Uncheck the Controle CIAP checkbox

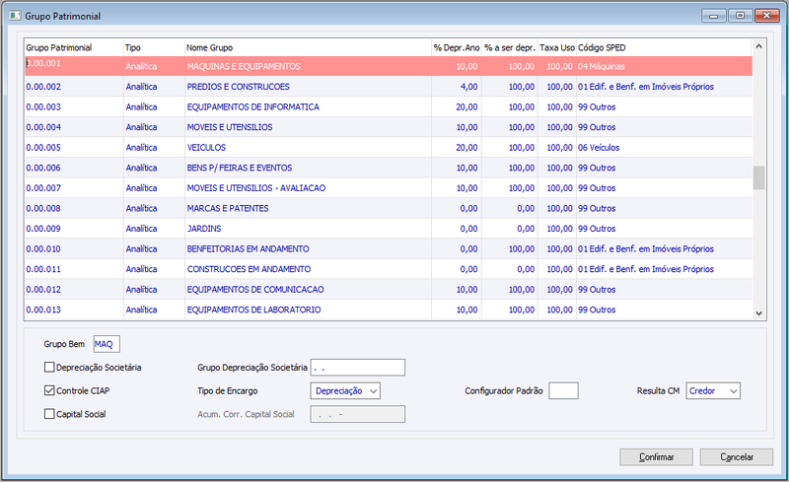coord(49,390)
